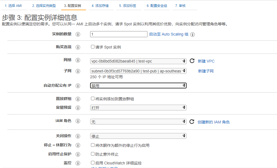Enable the 请求 Spot 实例 checkbox
This screenshot has width=277, height=168.
[93, 47]
